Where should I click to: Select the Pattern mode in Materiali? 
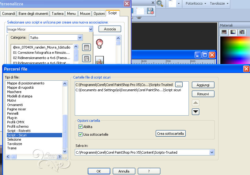point(242,32)
